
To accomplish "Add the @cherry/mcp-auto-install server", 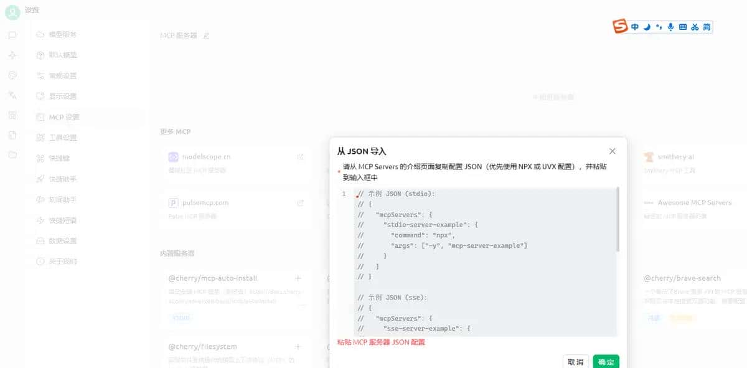I will coord(298,278).
